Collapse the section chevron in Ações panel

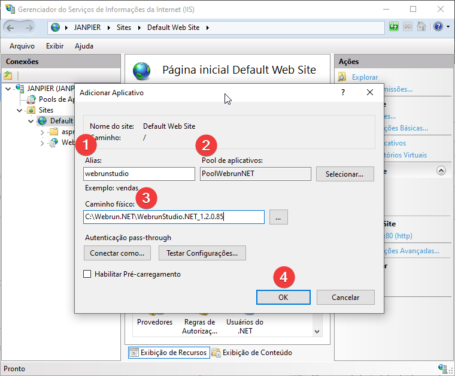[x=441, y=171]
